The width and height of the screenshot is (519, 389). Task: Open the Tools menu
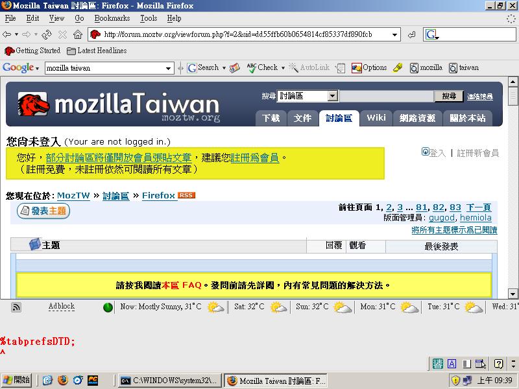(149, 18)
